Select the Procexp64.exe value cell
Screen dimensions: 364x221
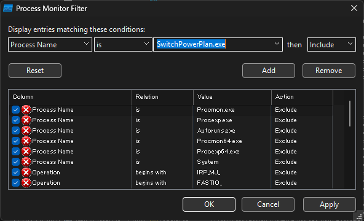click(218, 151)
